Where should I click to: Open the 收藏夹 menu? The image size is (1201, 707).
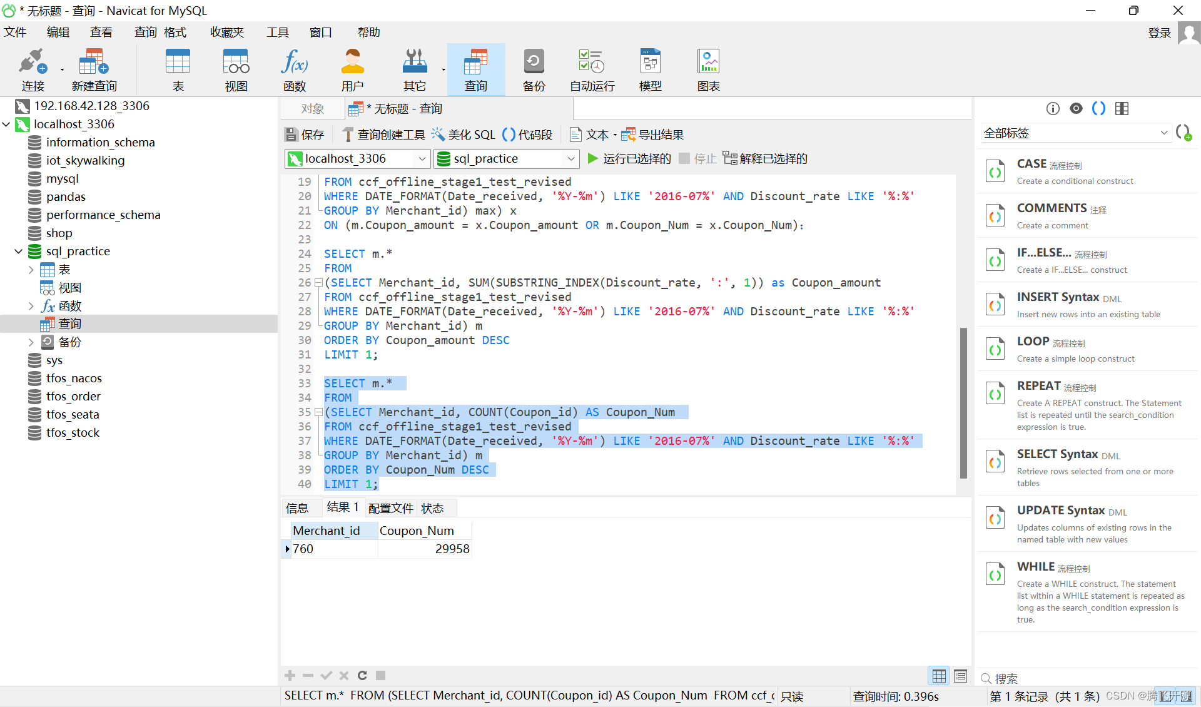click(x=227, y=33)
